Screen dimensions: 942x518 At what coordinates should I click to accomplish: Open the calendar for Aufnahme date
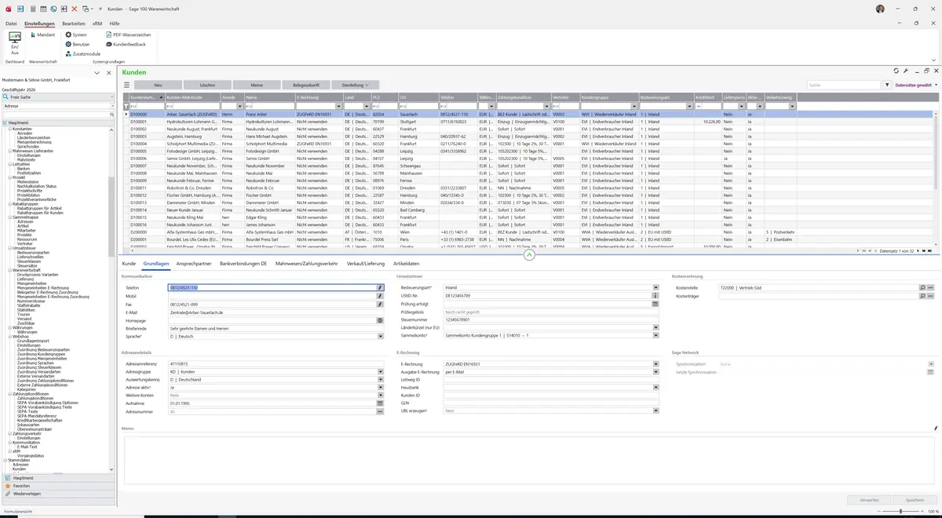380,403
